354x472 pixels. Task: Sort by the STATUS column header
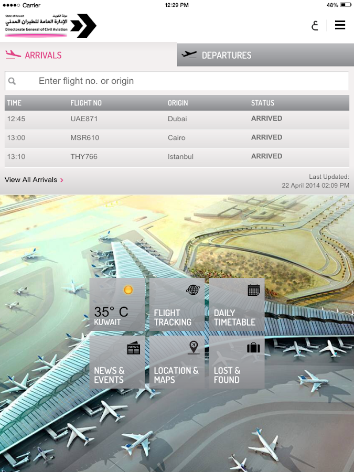pos(263,103)
